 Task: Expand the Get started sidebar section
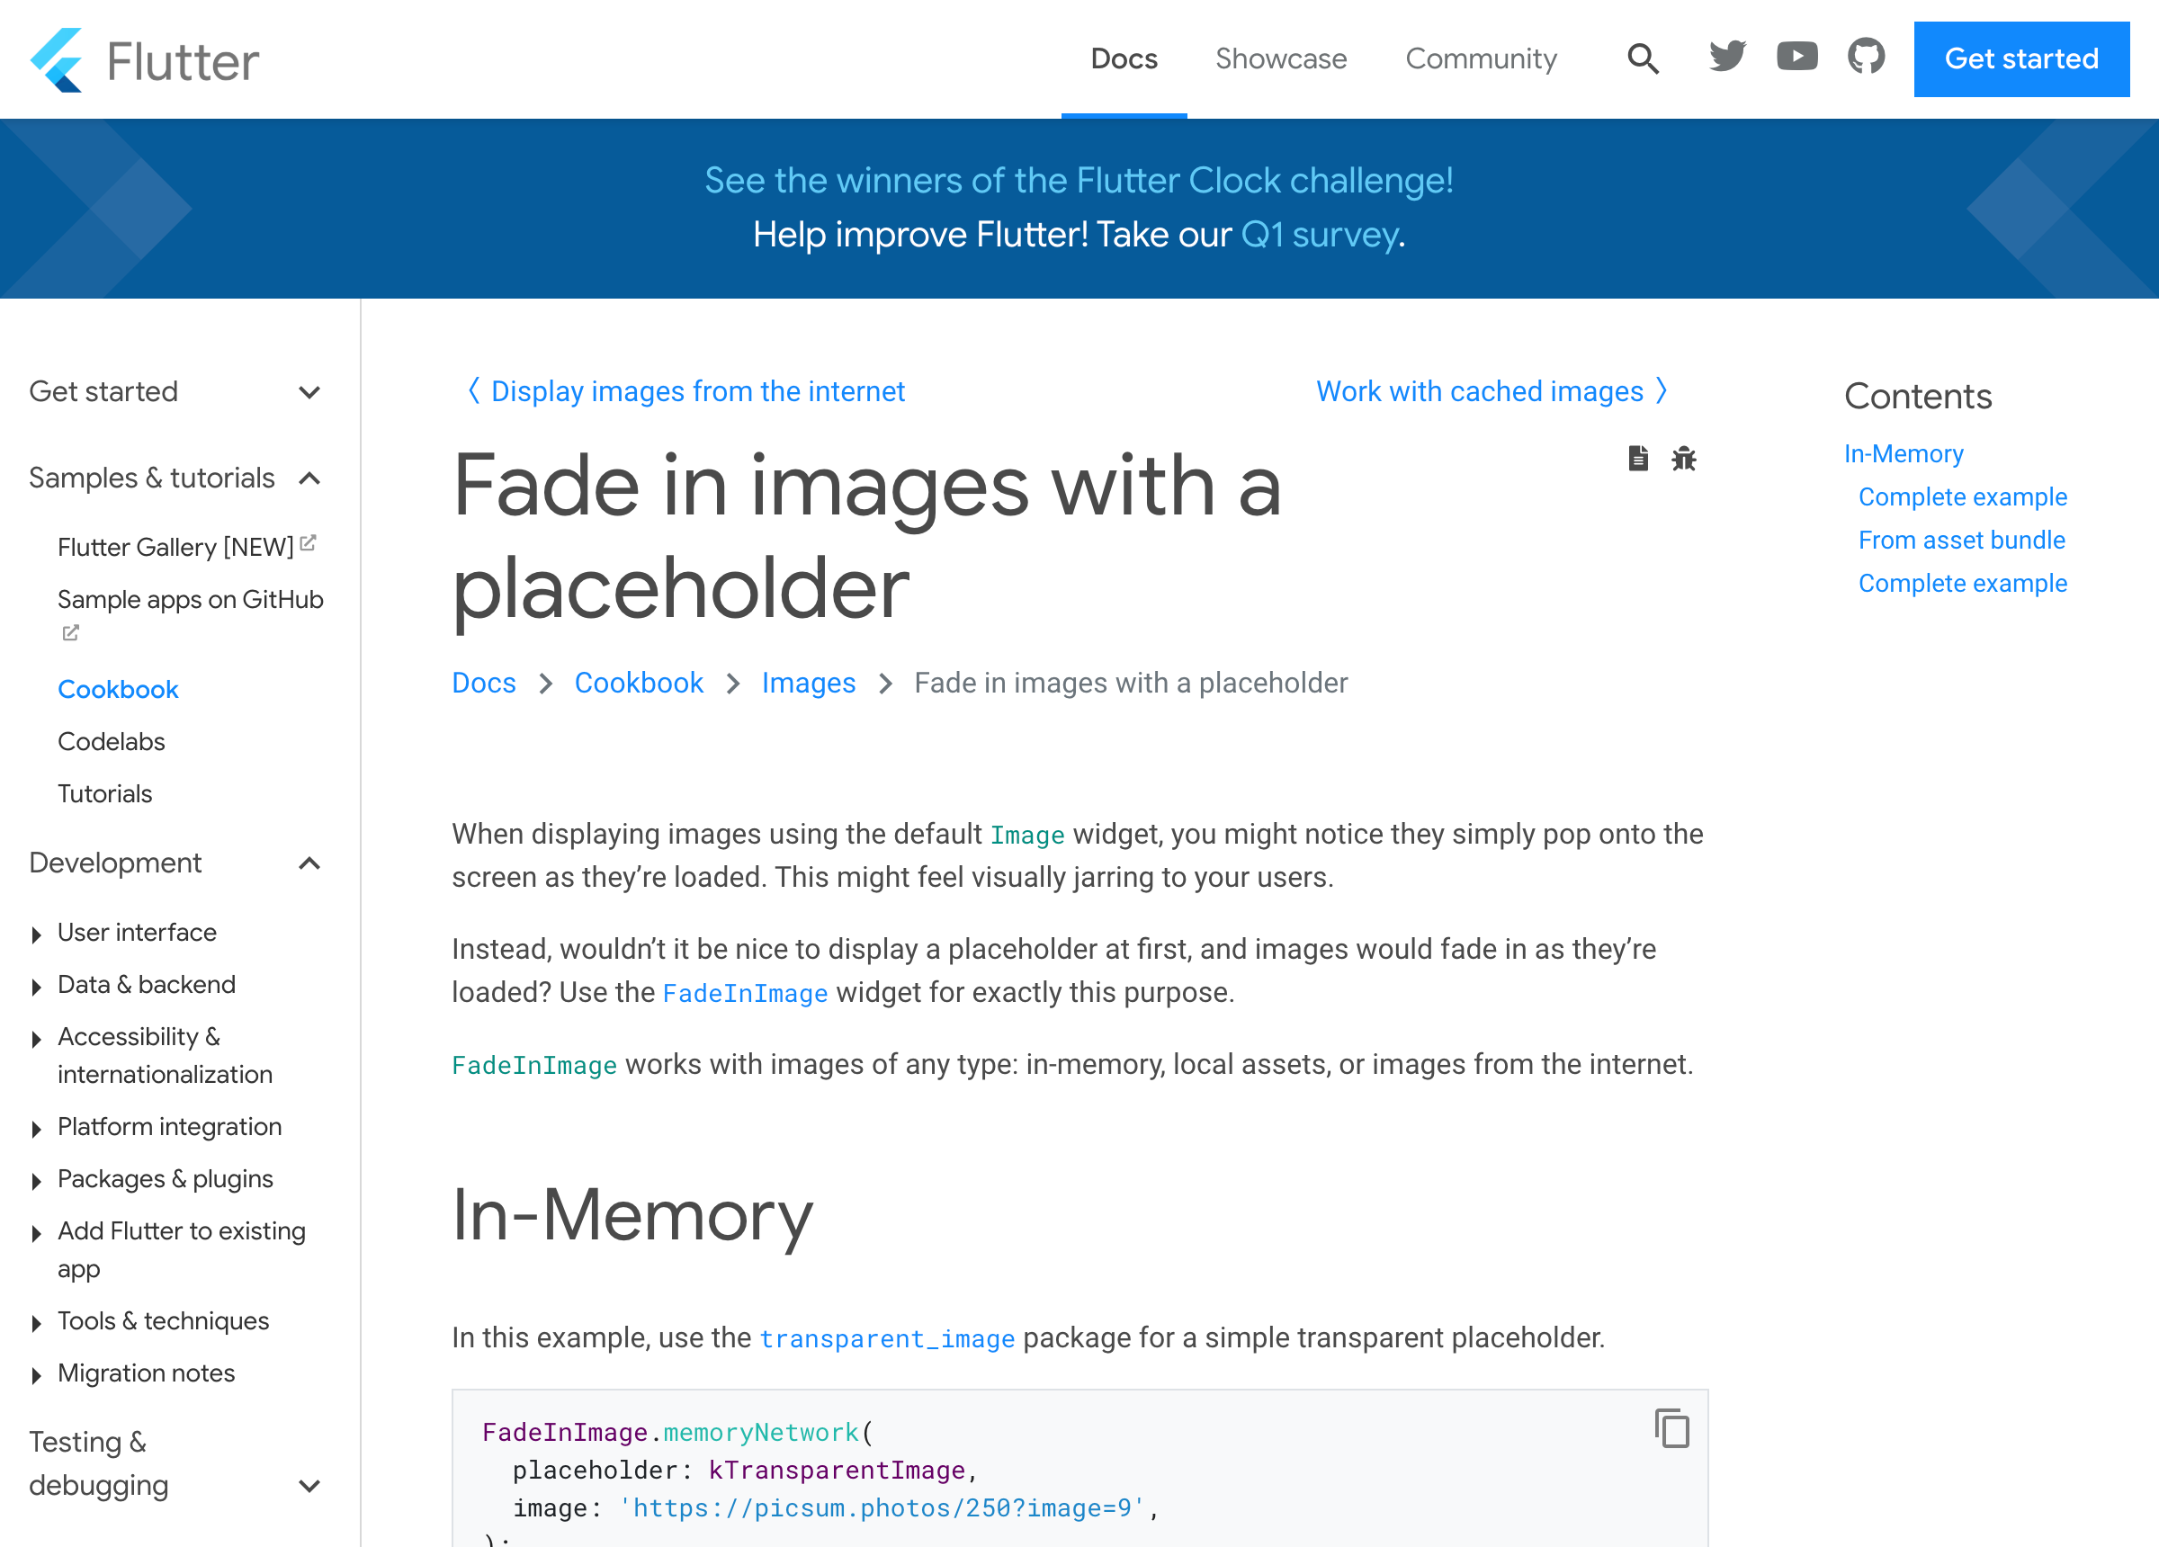(x=309, y=392)
